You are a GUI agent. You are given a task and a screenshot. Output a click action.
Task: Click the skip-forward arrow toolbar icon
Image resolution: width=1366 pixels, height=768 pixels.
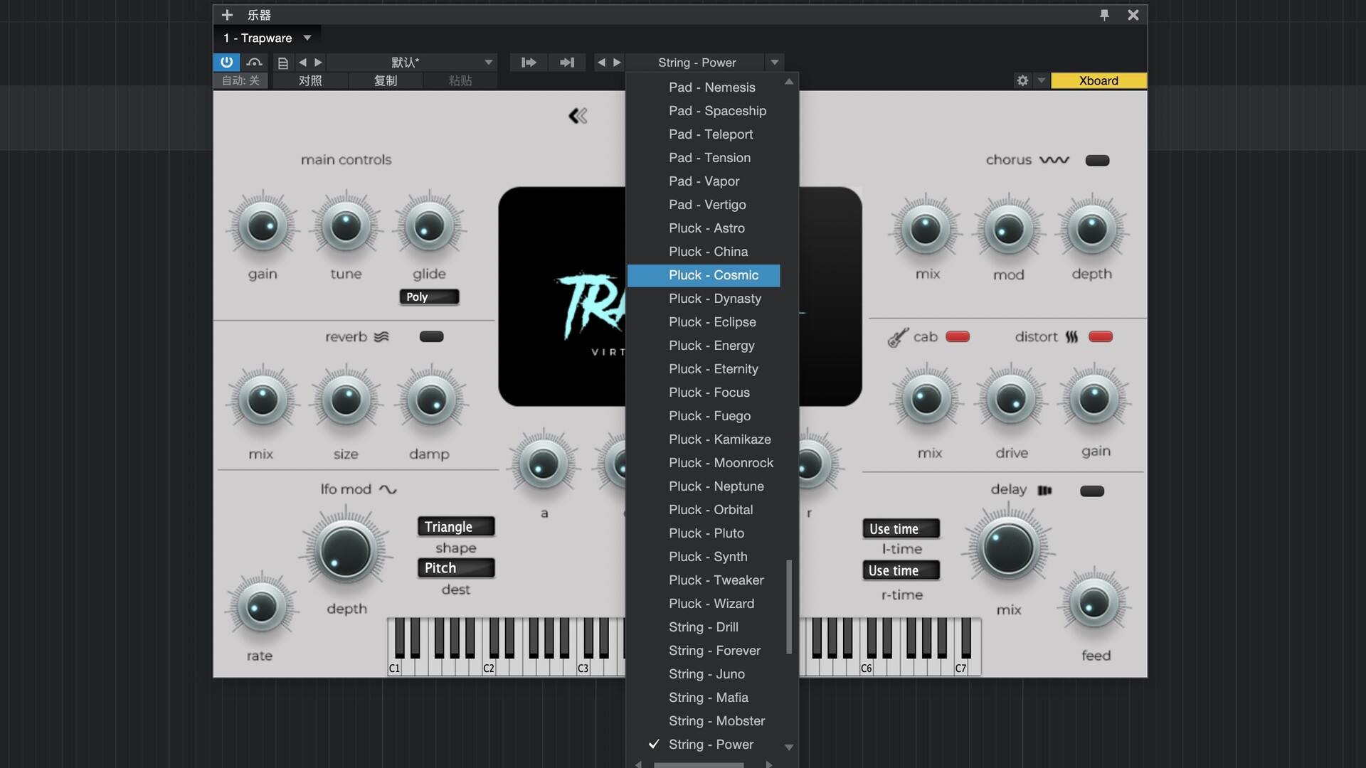click(566, 63)
